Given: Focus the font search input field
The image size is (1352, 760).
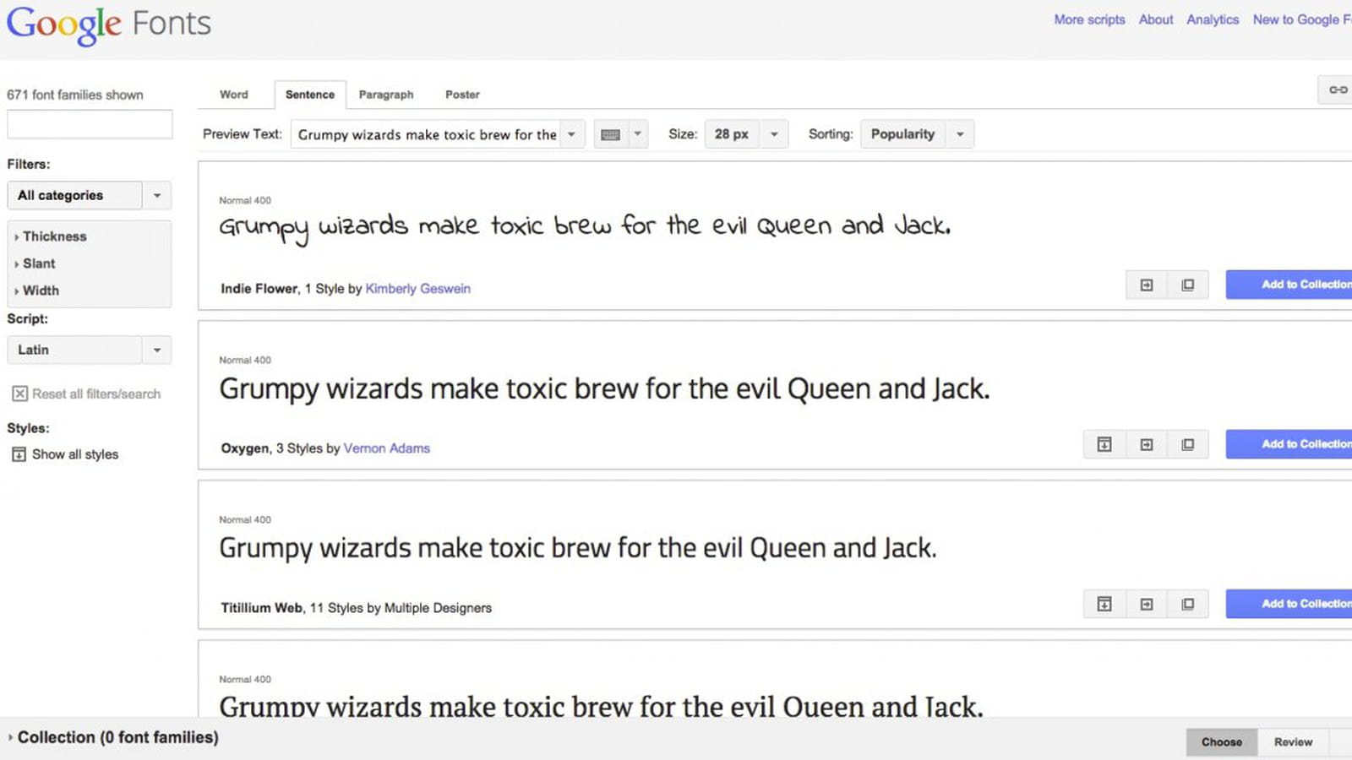Looking at the screenshot, I should click(90, 124).
